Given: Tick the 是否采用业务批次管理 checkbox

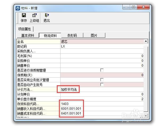Looking at the screenshot, I should [102, 80].
